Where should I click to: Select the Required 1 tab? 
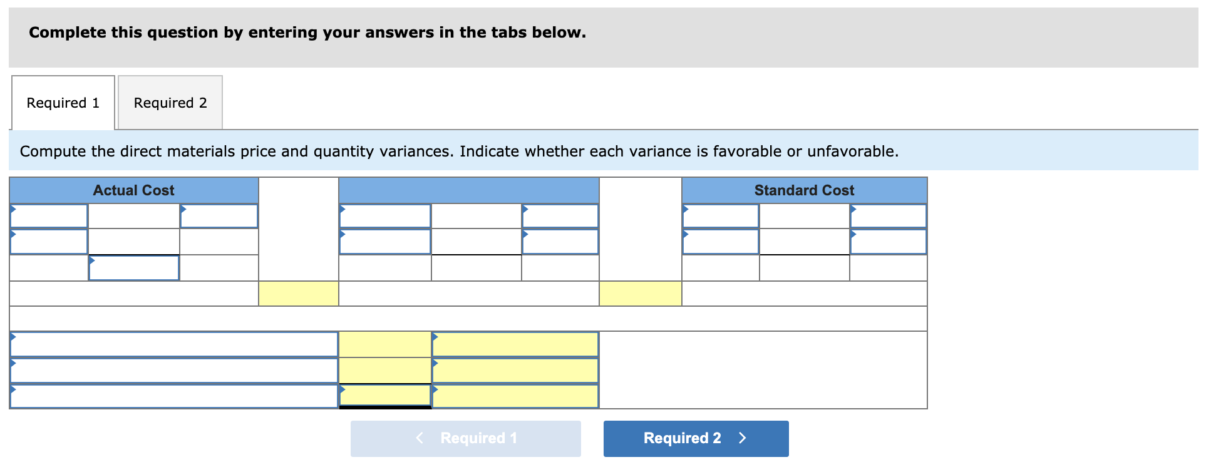pyautogui.click(x=63, y=103)
